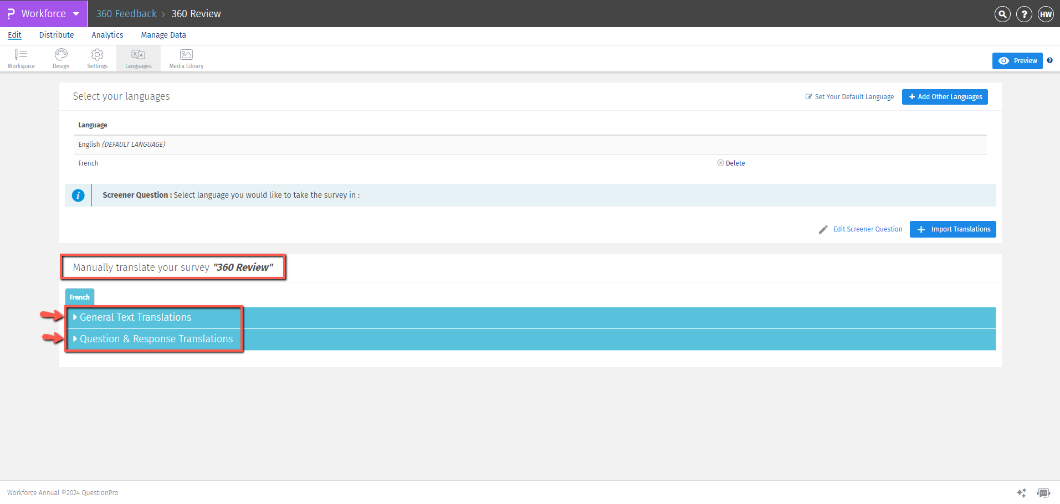Open the Settings gear tool
This screenshot has height=504, width=1060.
point(97,58)
